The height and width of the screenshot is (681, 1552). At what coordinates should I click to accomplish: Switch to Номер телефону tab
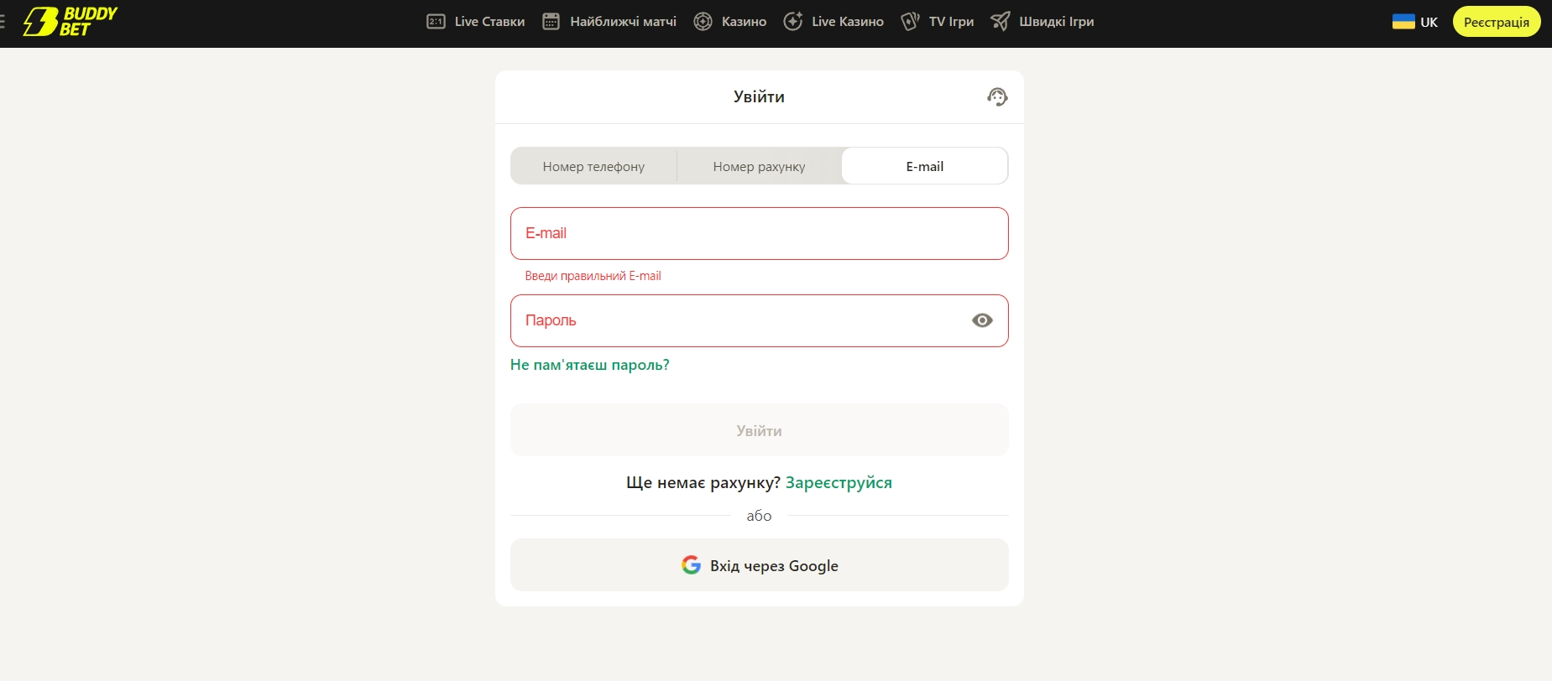click(593, 166)
